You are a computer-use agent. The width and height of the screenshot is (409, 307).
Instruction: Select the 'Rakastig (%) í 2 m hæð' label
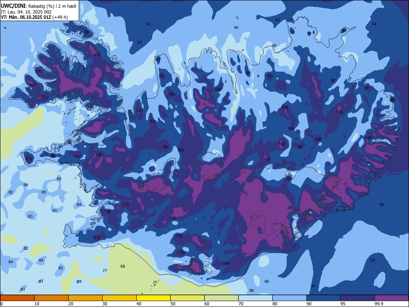[52, 6]
